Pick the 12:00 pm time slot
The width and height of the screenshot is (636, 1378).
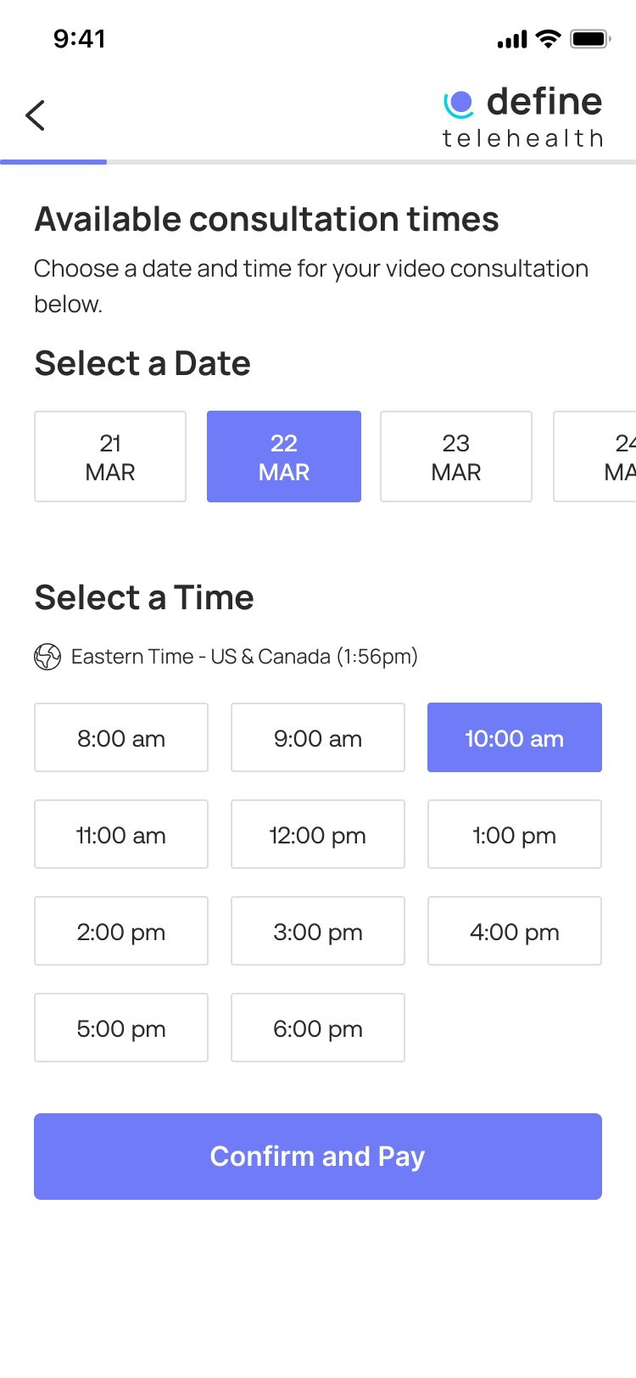pos(318,834)
